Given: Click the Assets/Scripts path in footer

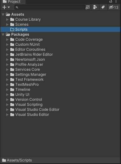Looking at the screenshot, I should coord(19,160).
